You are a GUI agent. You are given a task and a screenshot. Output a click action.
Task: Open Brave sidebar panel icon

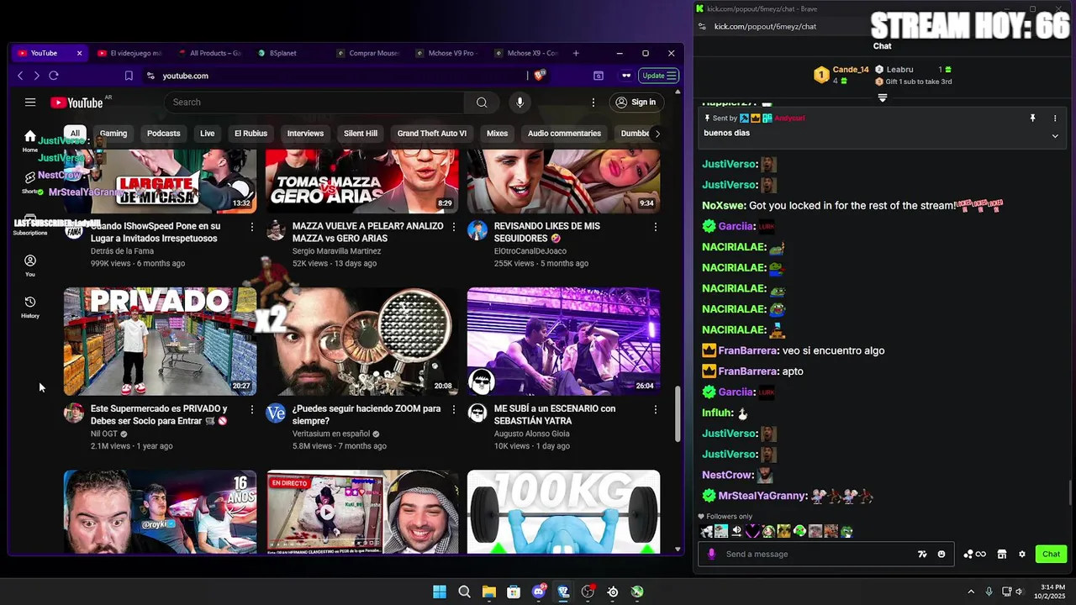click(599, 76)
